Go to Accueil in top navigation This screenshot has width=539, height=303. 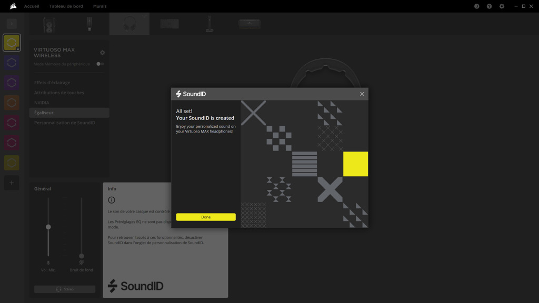click(32, 6)
